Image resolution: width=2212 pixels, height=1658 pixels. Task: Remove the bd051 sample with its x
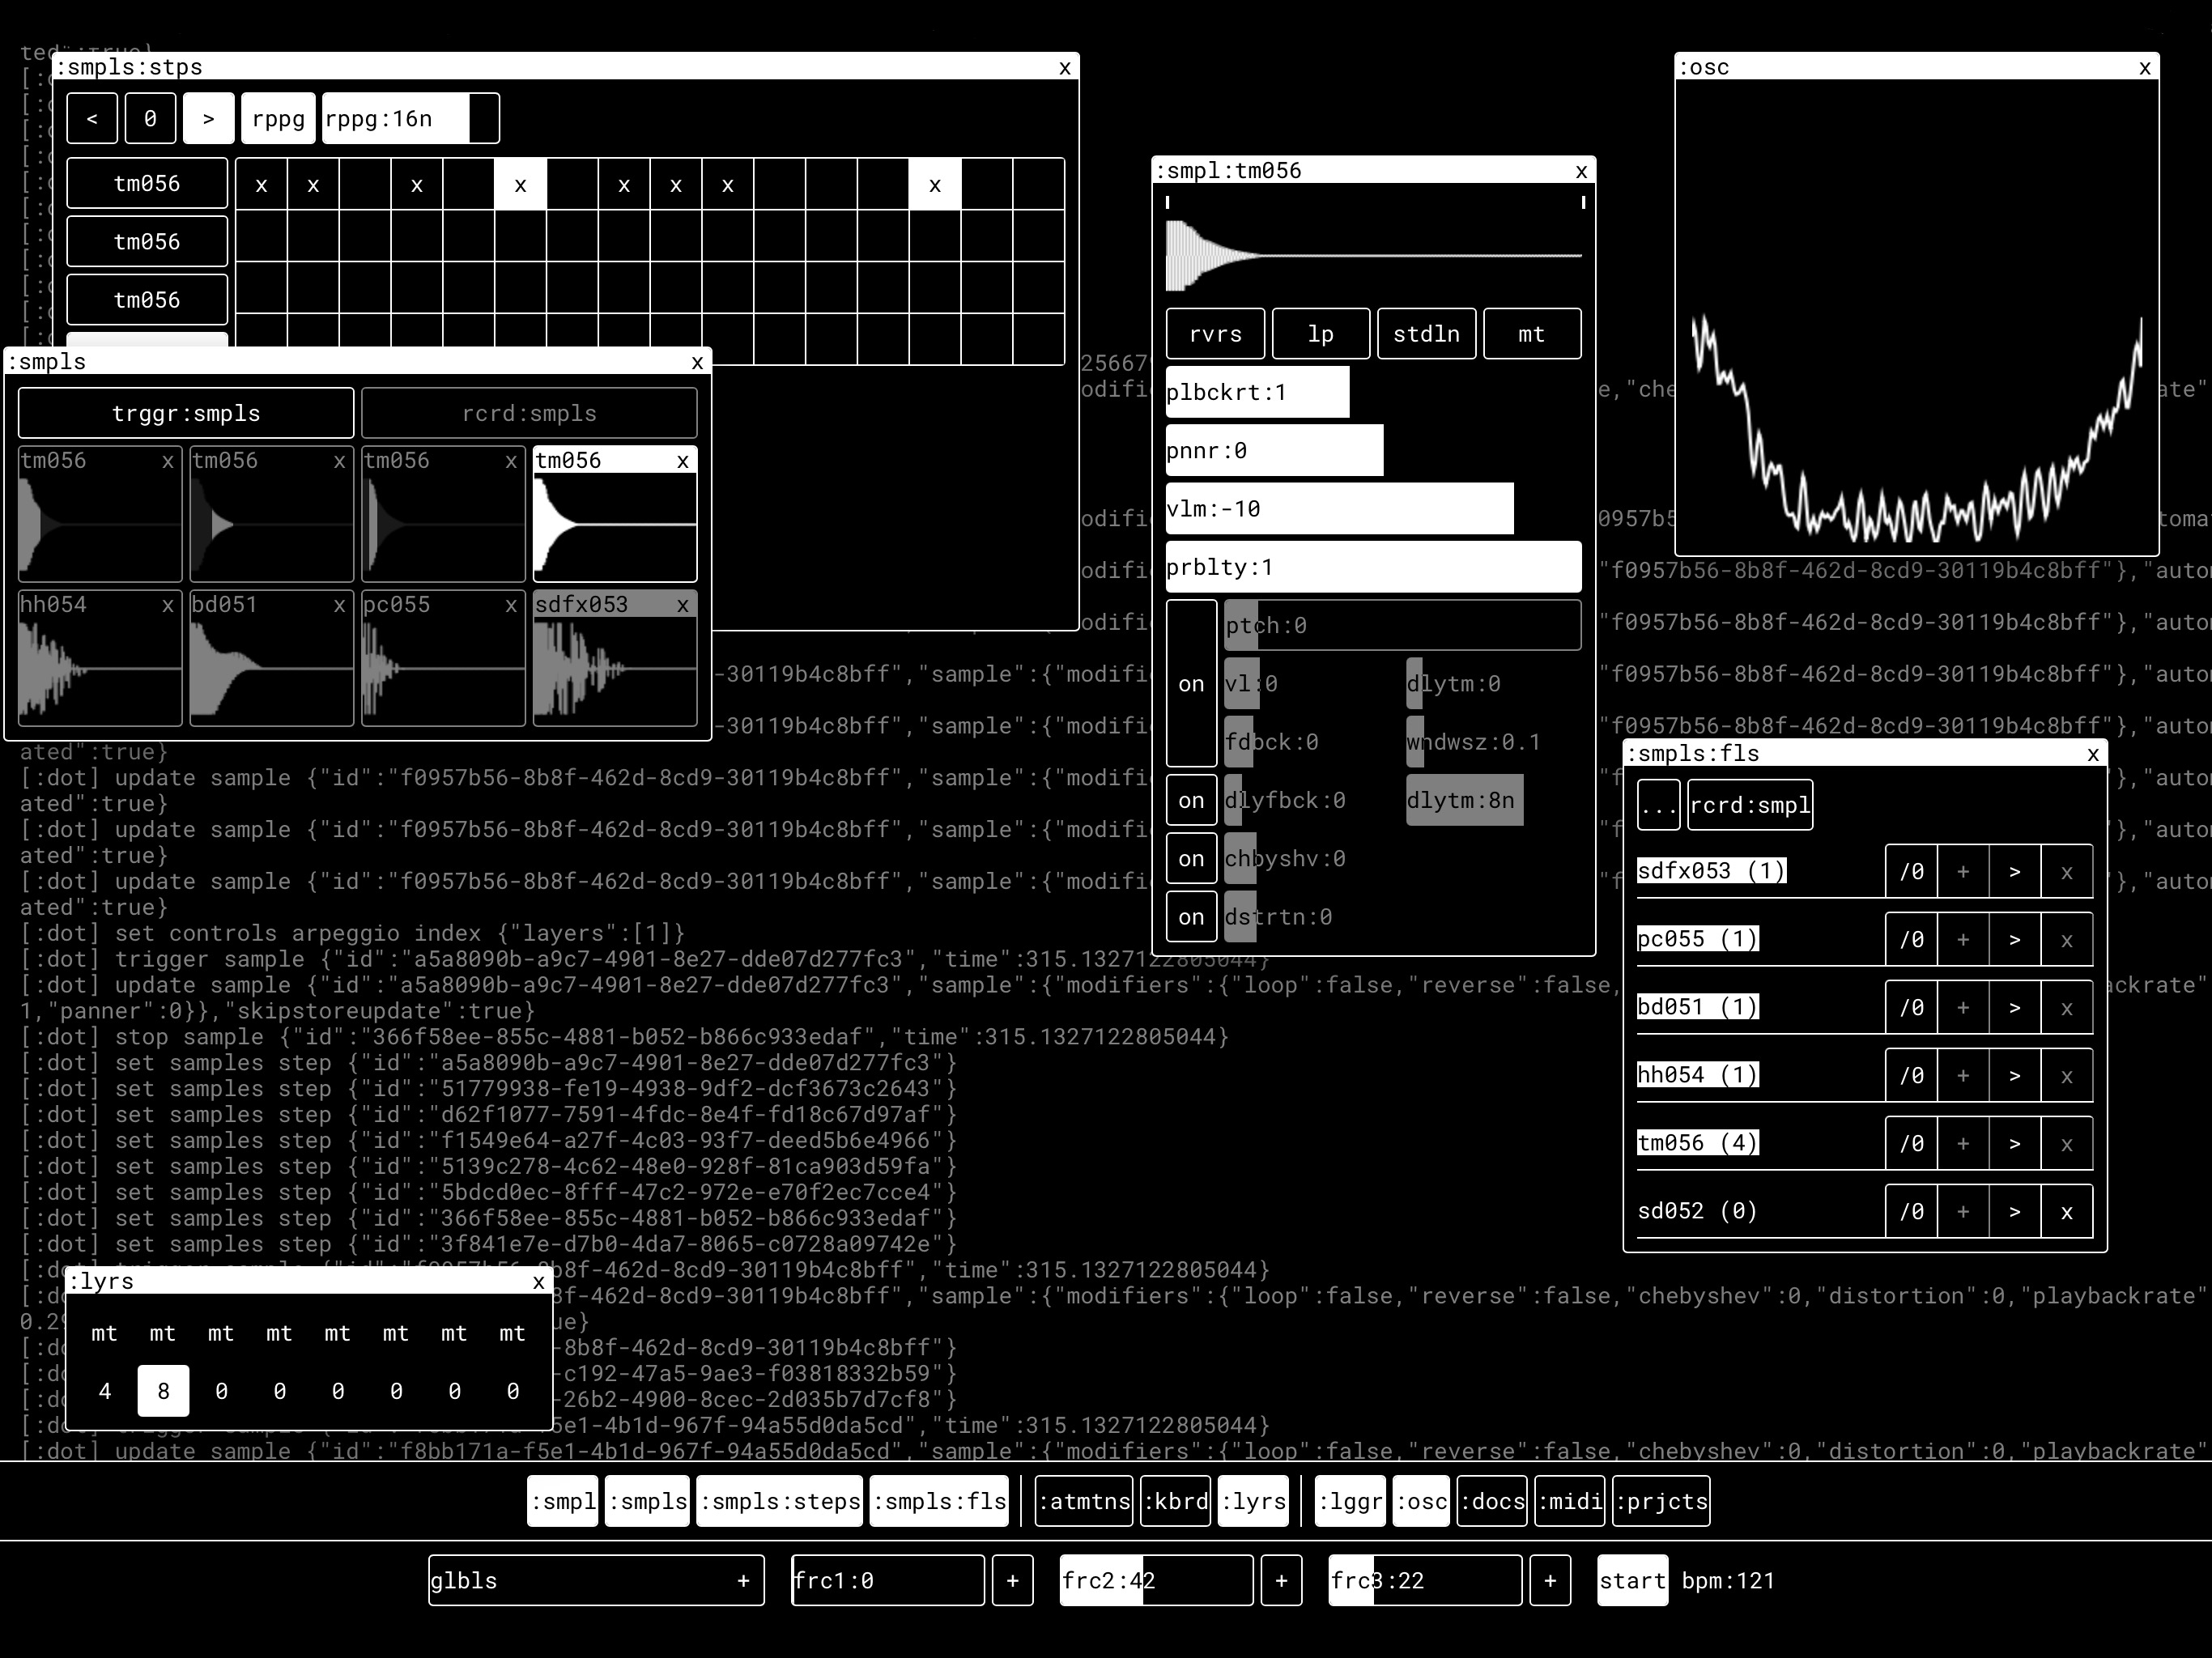tap(340, 605)
